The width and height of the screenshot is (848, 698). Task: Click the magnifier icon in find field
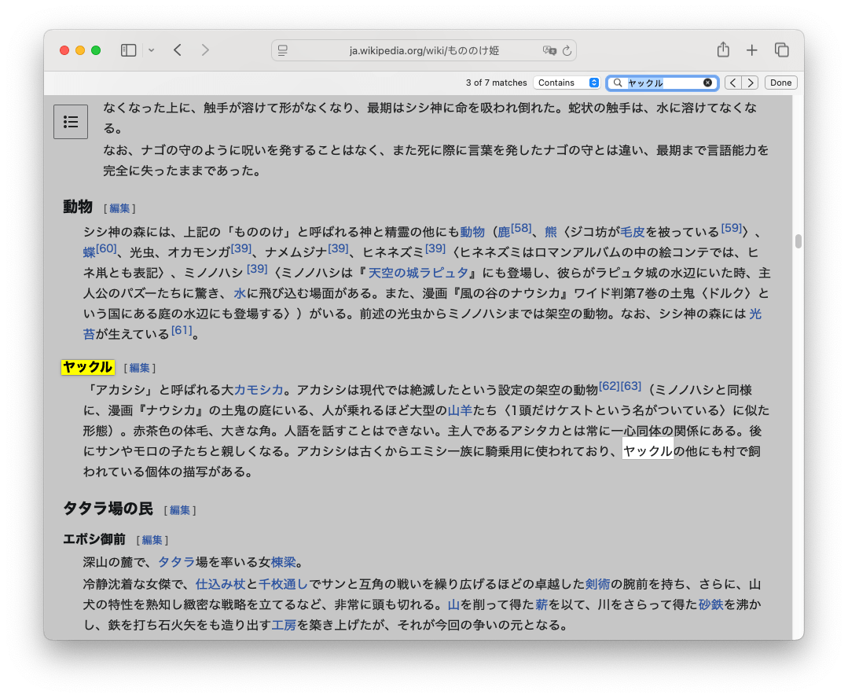tap(618, 83)
